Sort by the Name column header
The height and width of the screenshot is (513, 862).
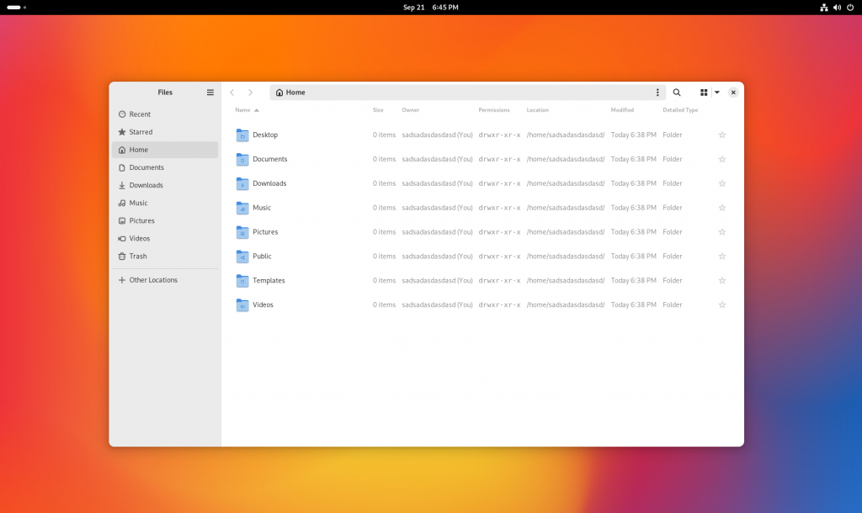tap(242, 110)
